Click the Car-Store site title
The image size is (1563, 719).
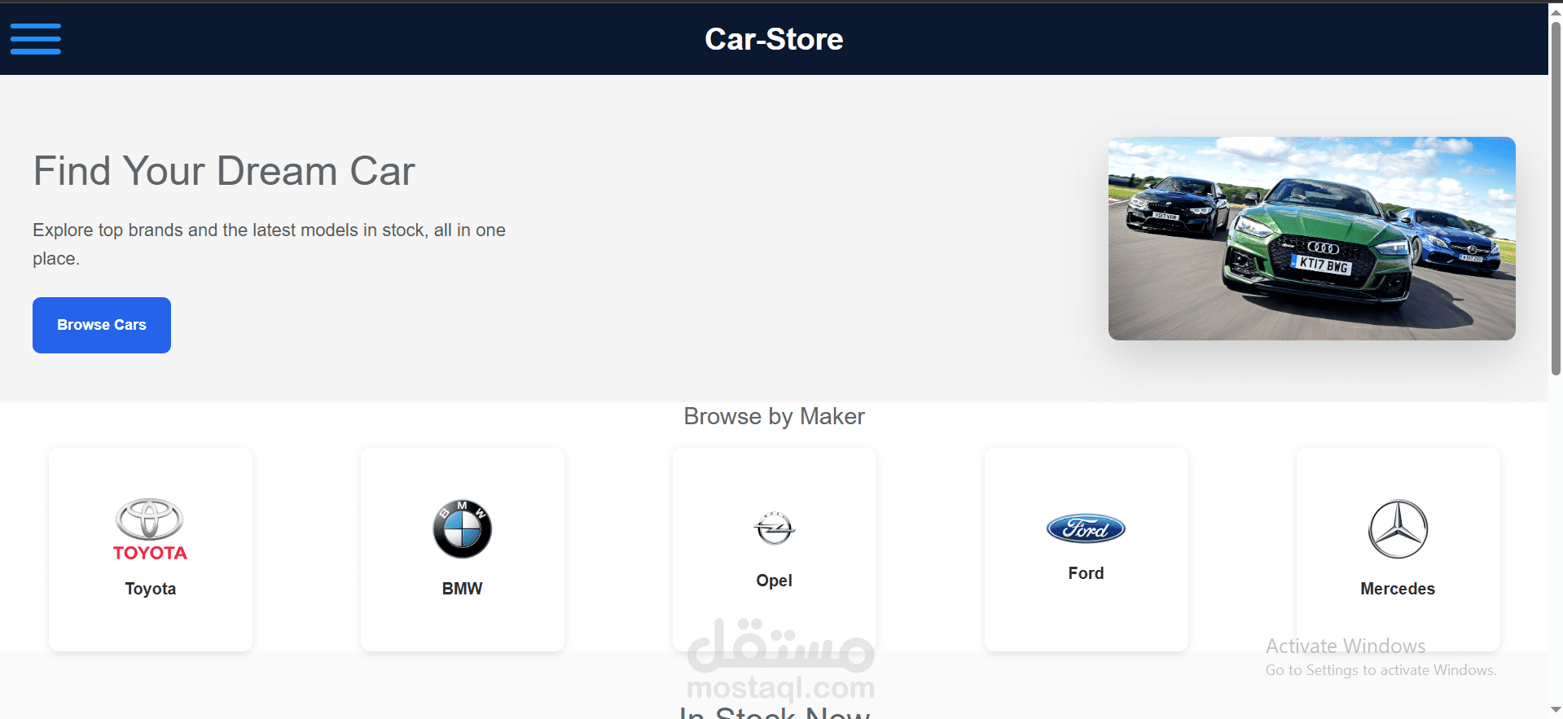pos(774,39)
